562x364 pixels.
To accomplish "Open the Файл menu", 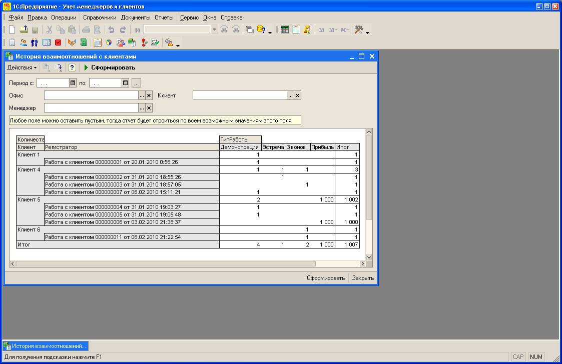I will tap(16, 17).
